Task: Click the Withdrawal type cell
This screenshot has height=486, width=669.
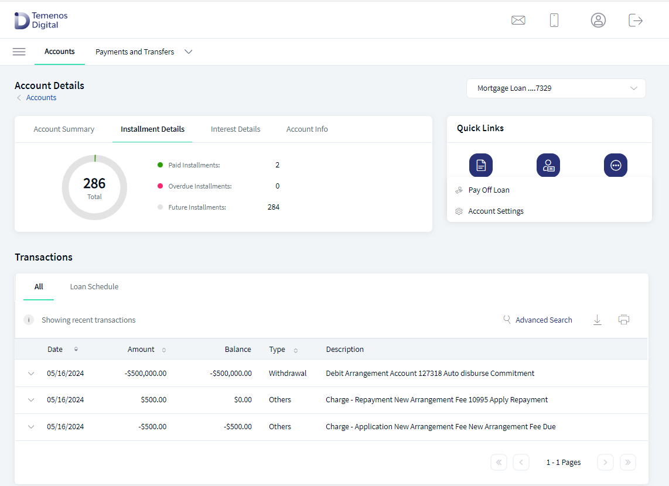Action: coord(288,374)
